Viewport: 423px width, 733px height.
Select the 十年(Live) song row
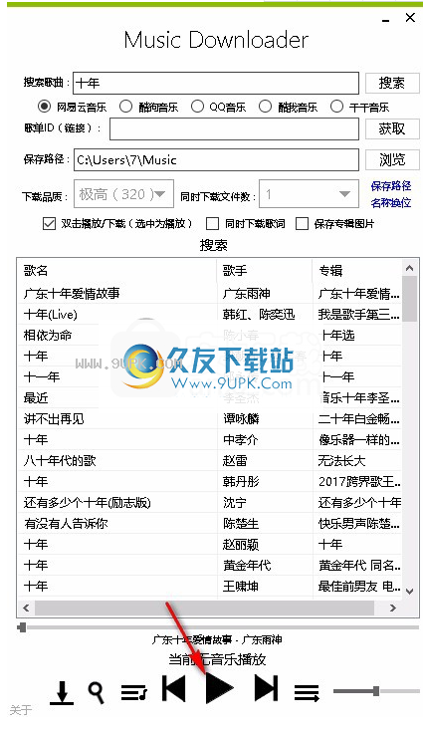point(210,314)
